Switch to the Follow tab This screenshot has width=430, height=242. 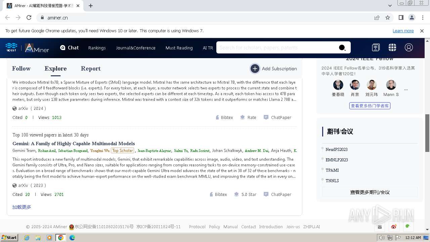[21, 69]
